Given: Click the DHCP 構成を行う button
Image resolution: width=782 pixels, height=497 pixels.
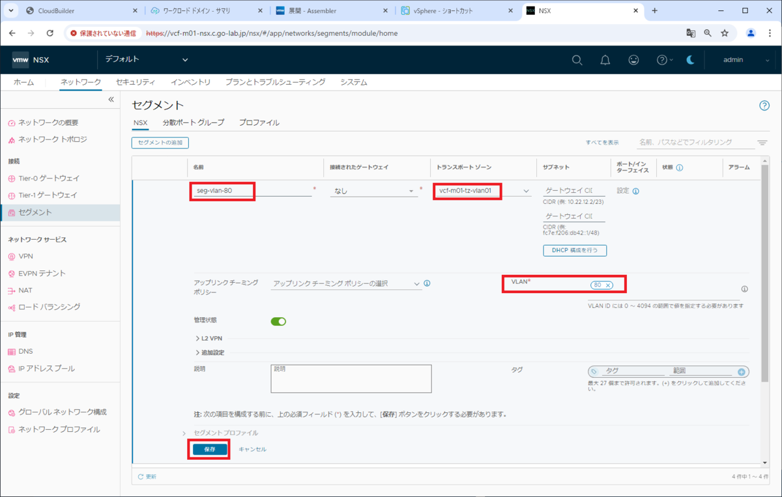Looking at the screenshot, I should point(575,250).
